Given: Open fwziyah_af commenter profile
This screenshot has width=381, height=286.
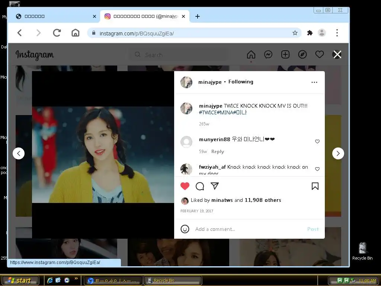Looking at the screenshot, I should (x=212, y=167).
